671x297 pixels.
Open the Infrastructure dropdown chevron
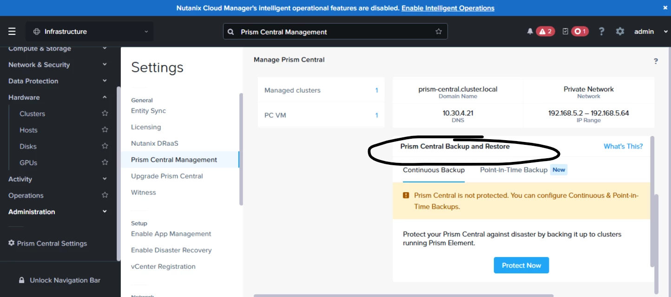tap(146, 32)
